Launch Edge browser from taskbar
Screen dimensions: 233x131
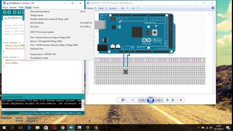29,128
